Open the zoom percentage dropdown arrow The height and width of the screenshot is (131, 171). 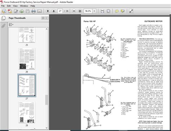click(94, 11)
